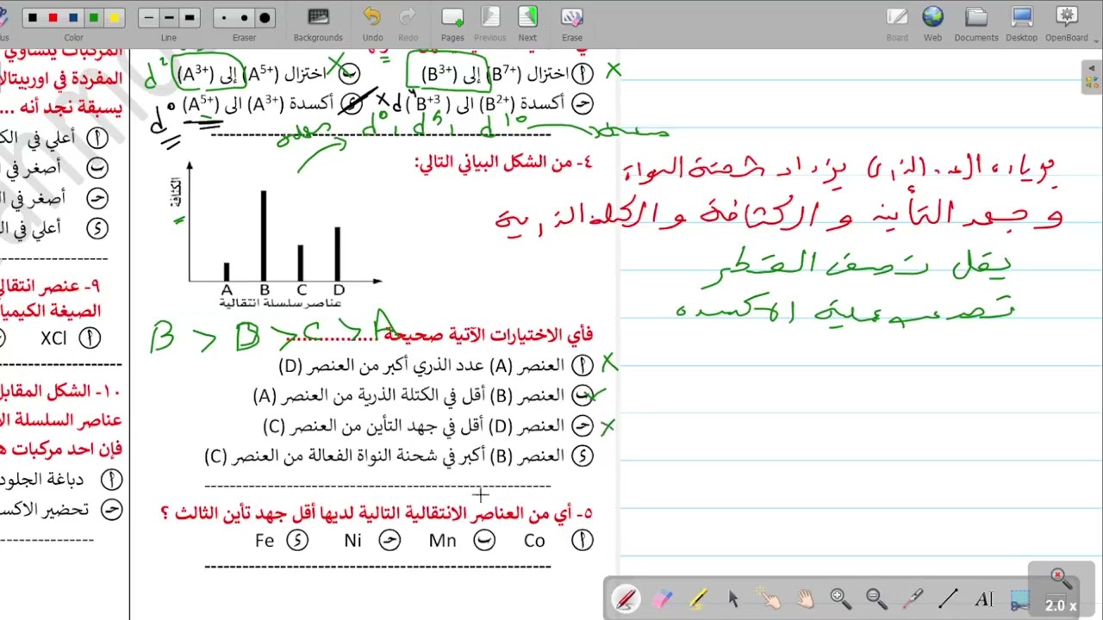
Task: Set medium eraser size
Action: [245, 17]
